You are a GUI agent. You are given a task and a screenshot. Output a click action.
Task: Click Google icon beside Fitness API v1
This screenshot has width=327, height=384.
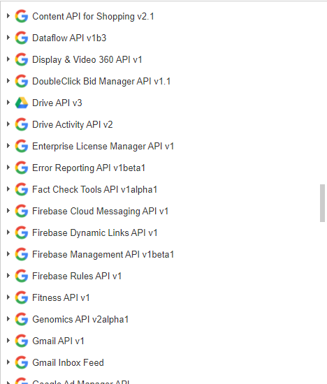pyautogui.click(x=22, y=297)
